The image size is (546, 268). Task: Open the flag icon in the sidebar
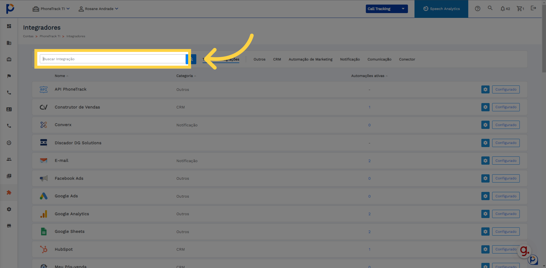pyautogui.click(x=9, y=76)
